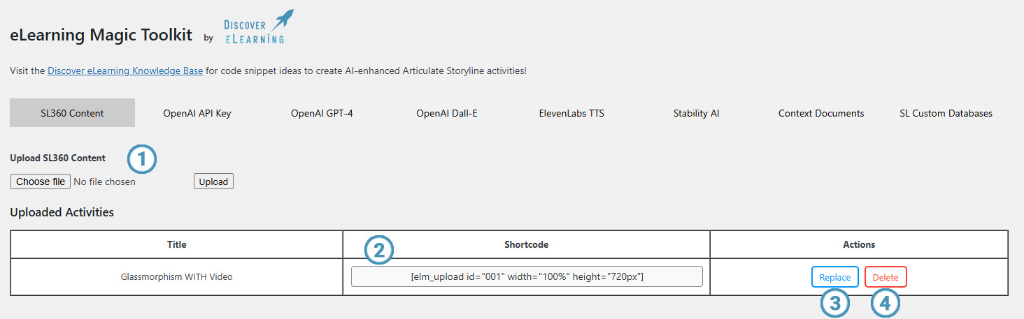Open the SL Custom Databases tab
The height and width of the screenshot is (319, 1024).
946,113
